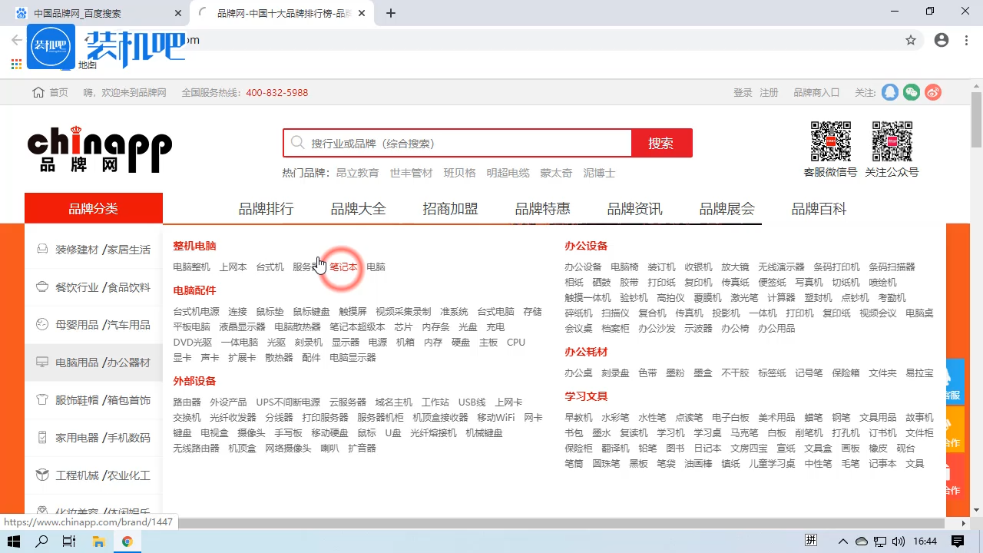This screenshot has height=553, width=983.
Task: Open the browser profile account menu
Action: coord(942,40)
